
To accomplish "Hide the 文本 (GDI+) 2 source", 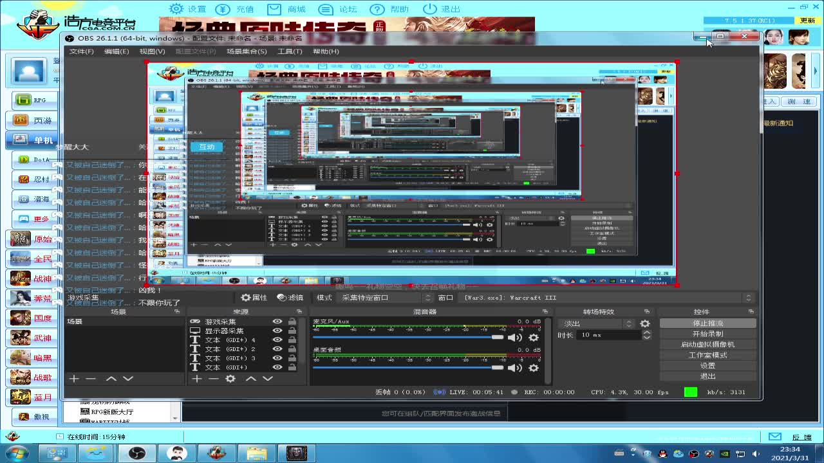I will tap(277, 349).
